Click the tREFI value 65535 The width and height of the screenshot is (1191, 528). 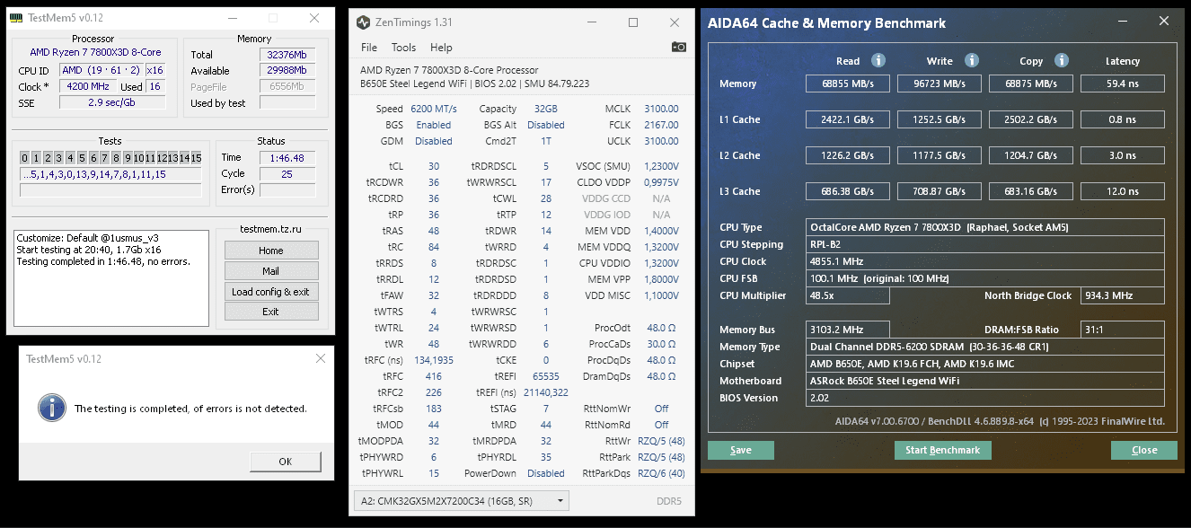coord(546,376)
